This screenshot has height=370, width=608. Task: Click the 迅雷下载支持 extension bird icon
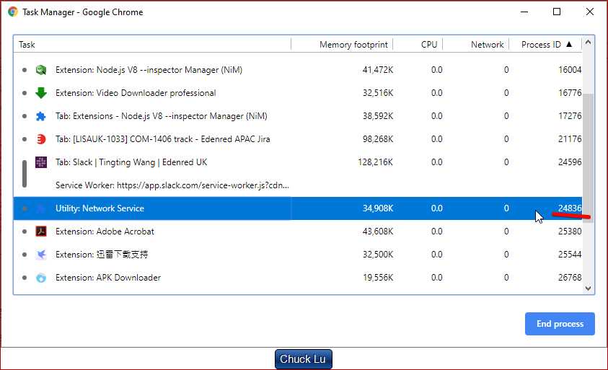[x=41, y=255]
